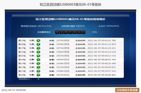Click the amount 193343万元
Screen dimensions: 141x93
tap(63, 67)
